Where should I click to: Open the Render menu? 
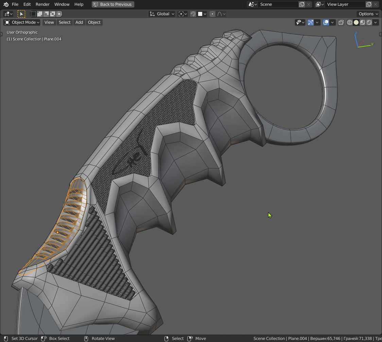[x=42, y=4]
